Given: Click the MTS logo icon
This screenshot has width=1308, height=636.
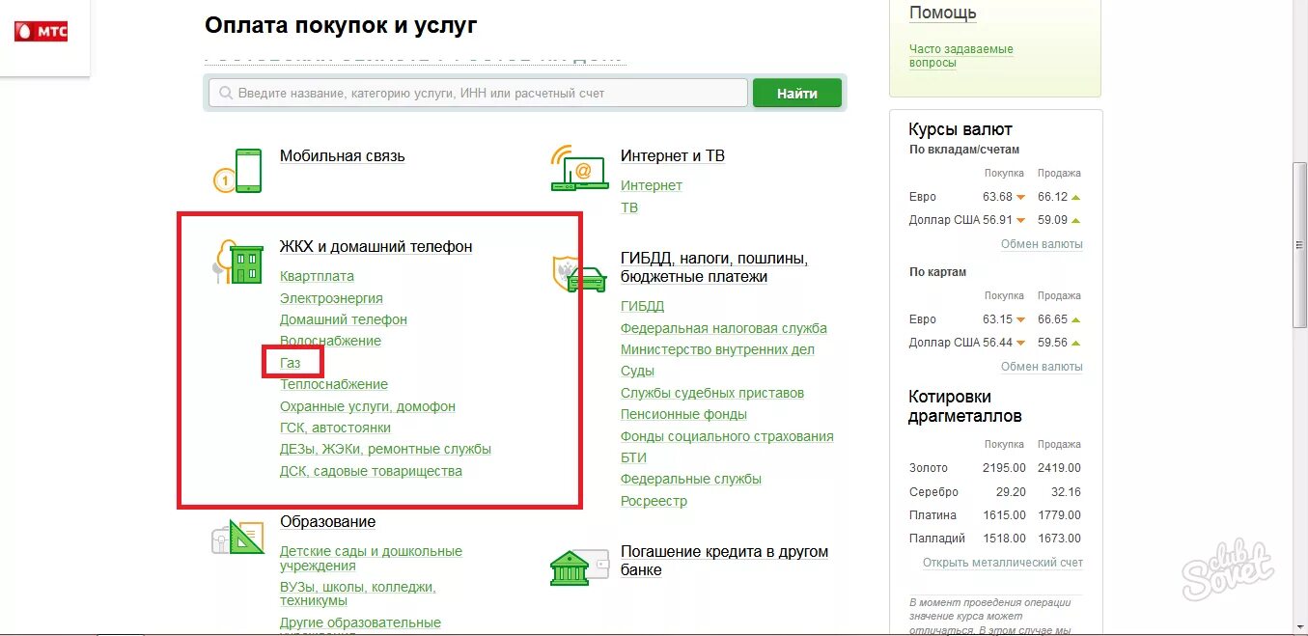Looking at the screenshot, I should (41, 31).
